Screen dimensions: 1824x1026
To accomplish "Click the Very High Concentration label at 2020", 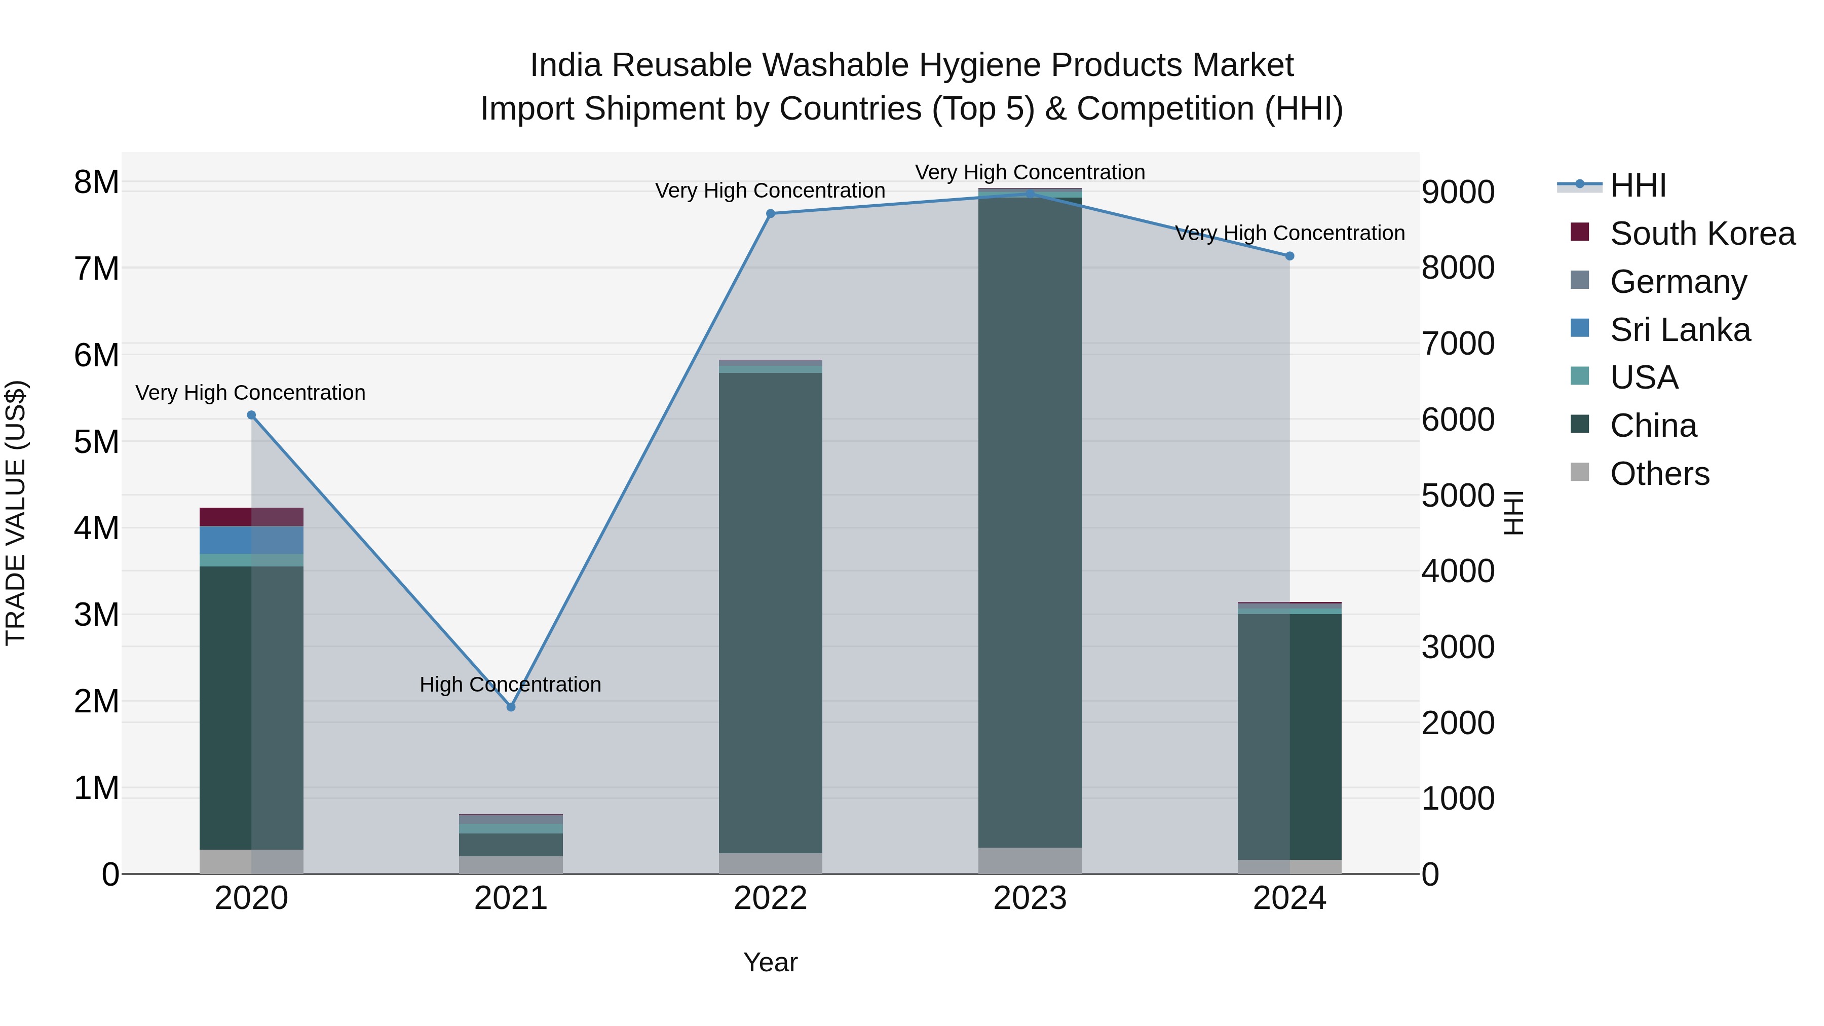I will [x=251, y=393].
